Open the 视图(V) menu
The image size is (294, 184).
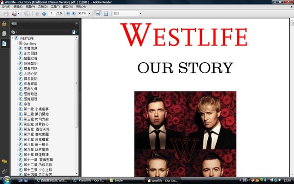tap(30, 6)
